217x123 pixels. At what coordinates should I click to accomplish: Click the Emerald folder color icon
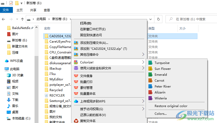150,75
